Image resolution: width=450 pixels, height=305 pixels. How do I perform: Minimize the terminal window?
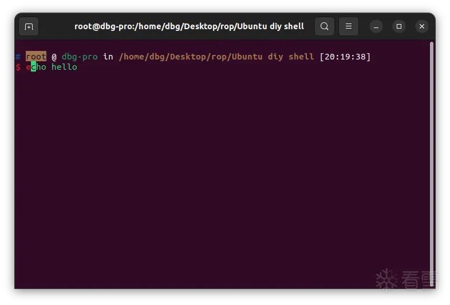(x=376, y=26)
